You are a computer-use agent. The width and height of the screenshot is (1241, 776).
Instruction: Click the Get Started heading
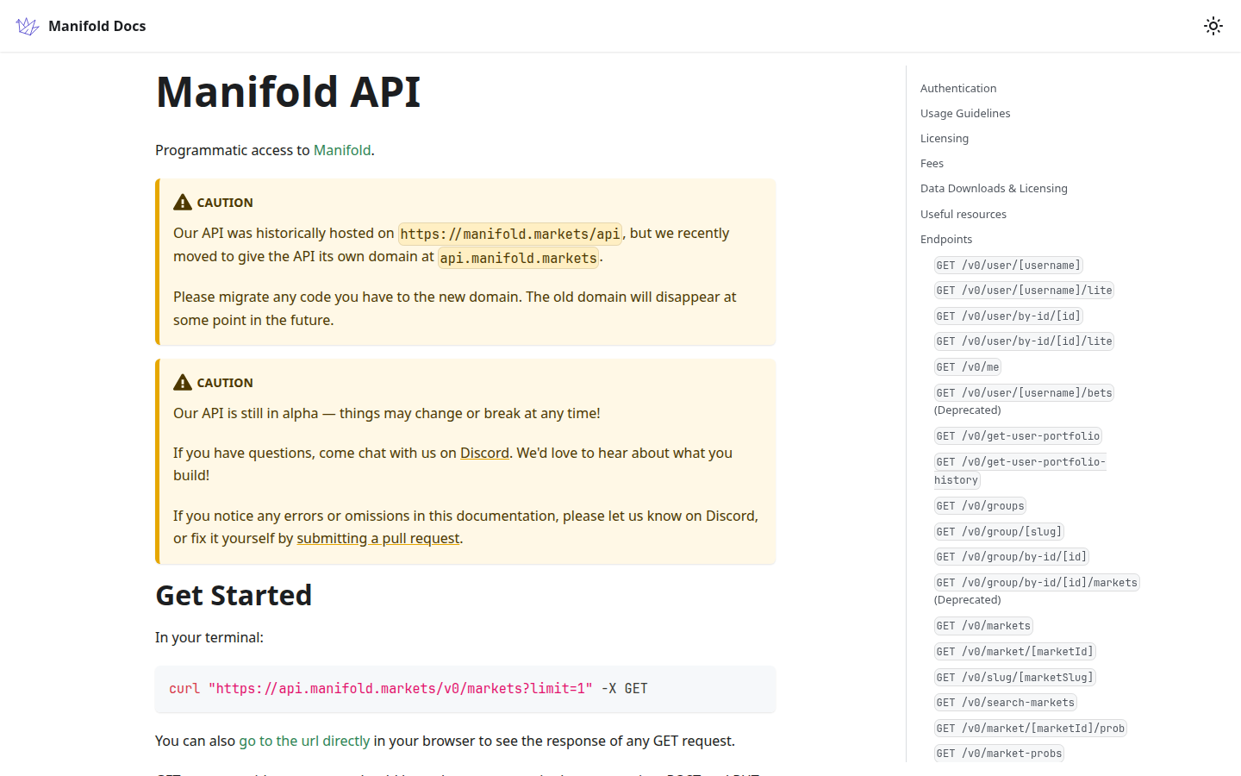pos(234,595)
